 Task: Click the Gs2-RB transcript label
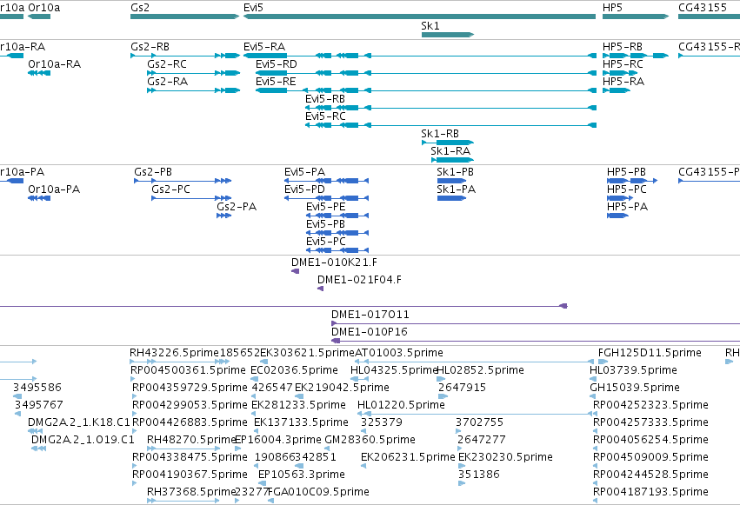(x=150, y=47)
